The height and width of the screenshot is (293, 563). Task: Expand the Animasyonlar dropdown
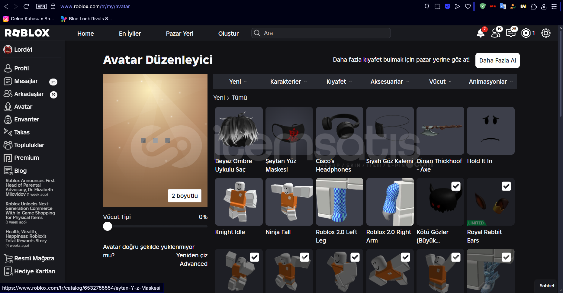coord(491,82)
